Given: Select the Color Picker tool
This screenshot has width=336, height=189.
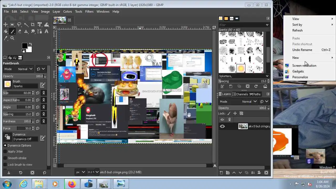Looking at the screenshot, I should 6,38.
